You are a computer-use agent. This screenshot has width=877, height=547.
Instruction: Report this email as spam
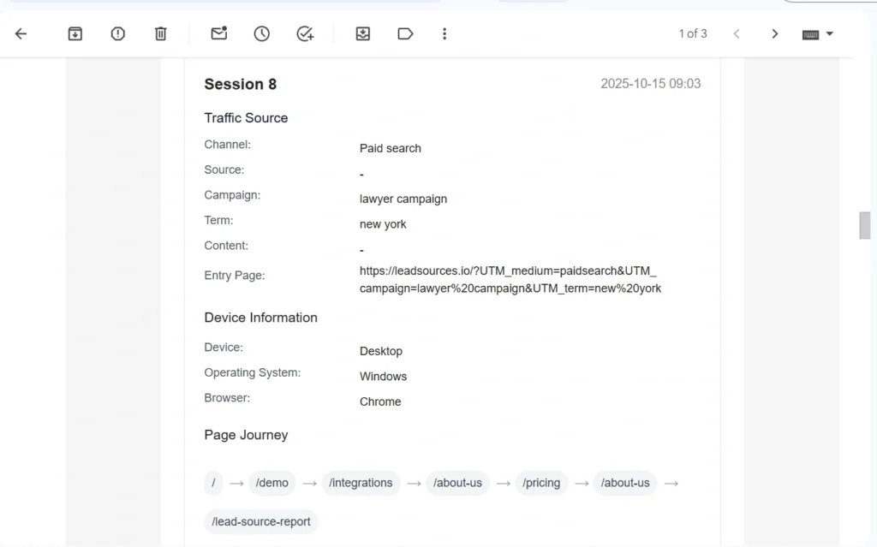118,34
